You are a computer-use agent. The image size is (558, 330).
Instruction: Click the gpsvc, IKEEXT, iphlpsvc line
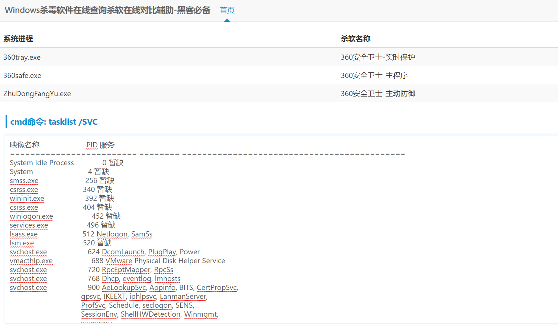[144, 296]
